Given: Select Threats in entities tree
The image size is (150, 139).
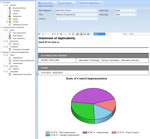Looking at the screenshot, I should pyautogui.click(x=16, y=22).
